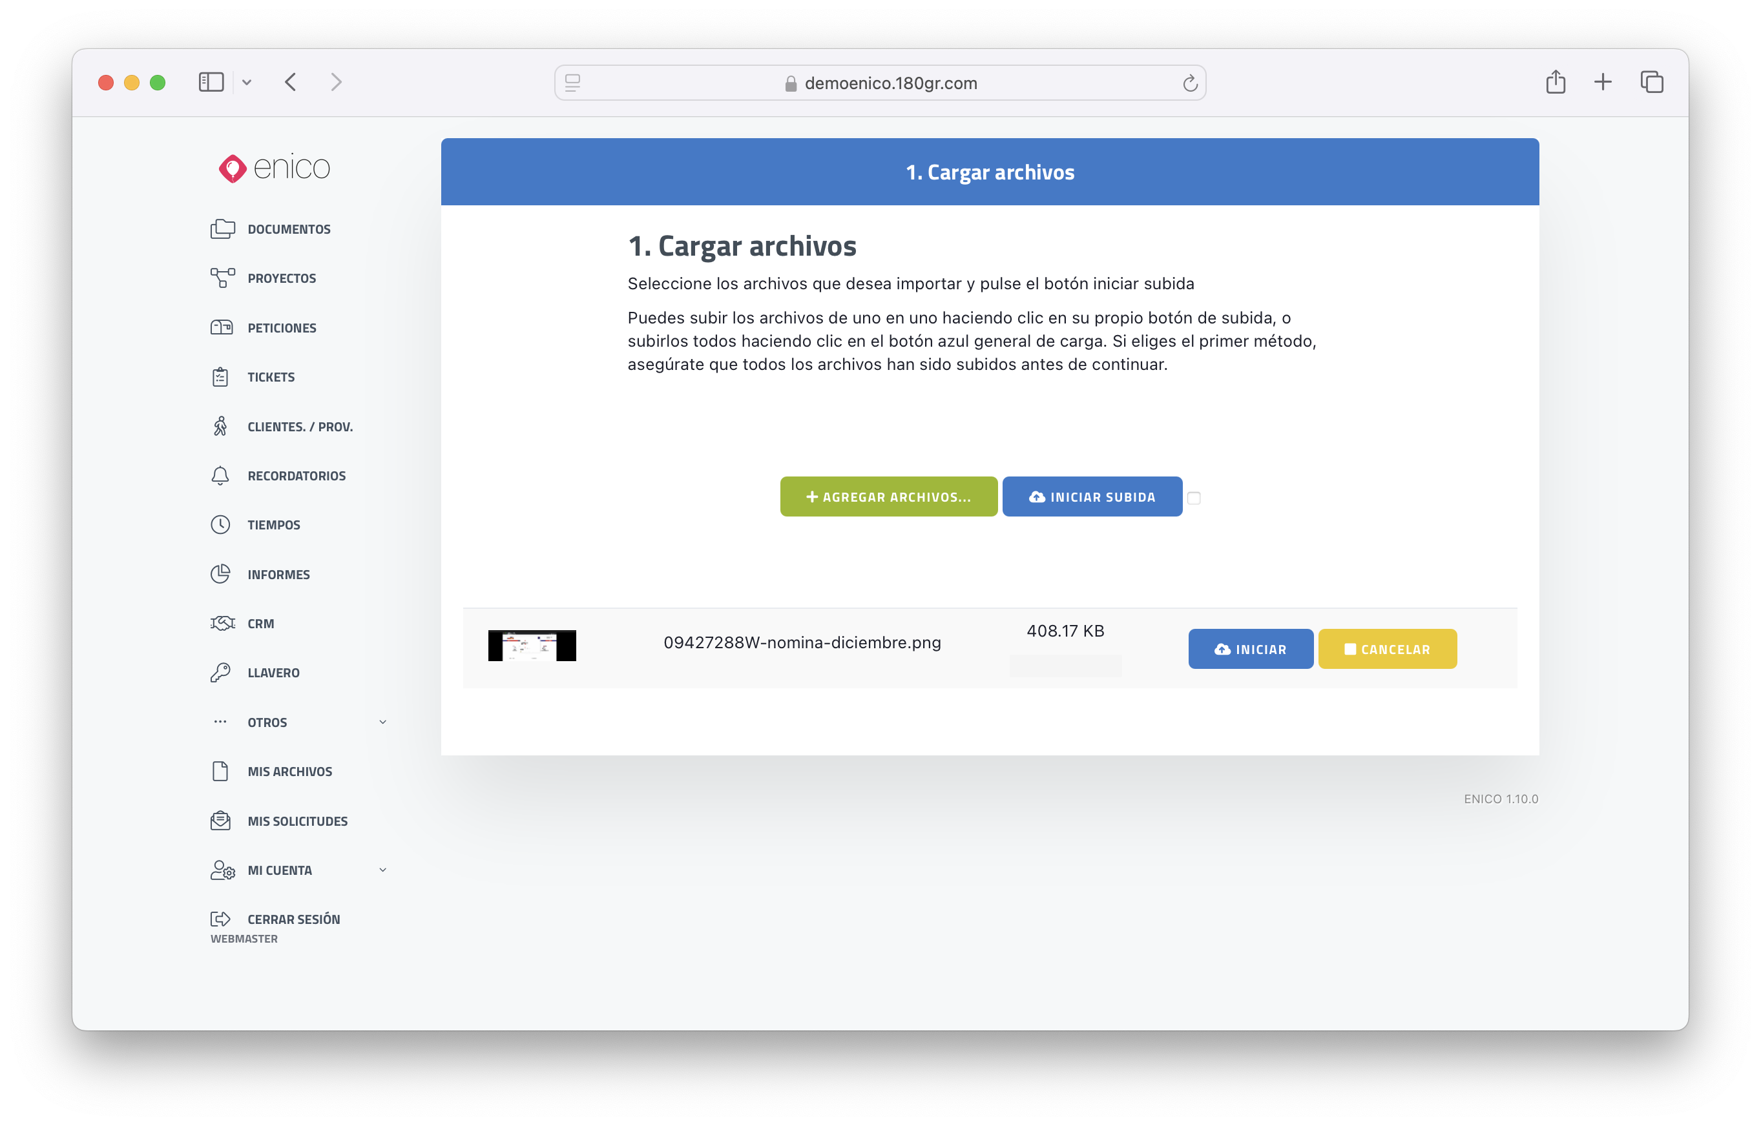Open the Informes pie chart icon
Image resolution: width=1761 pixels, height=1126 pixels.
tap(220, 574)
